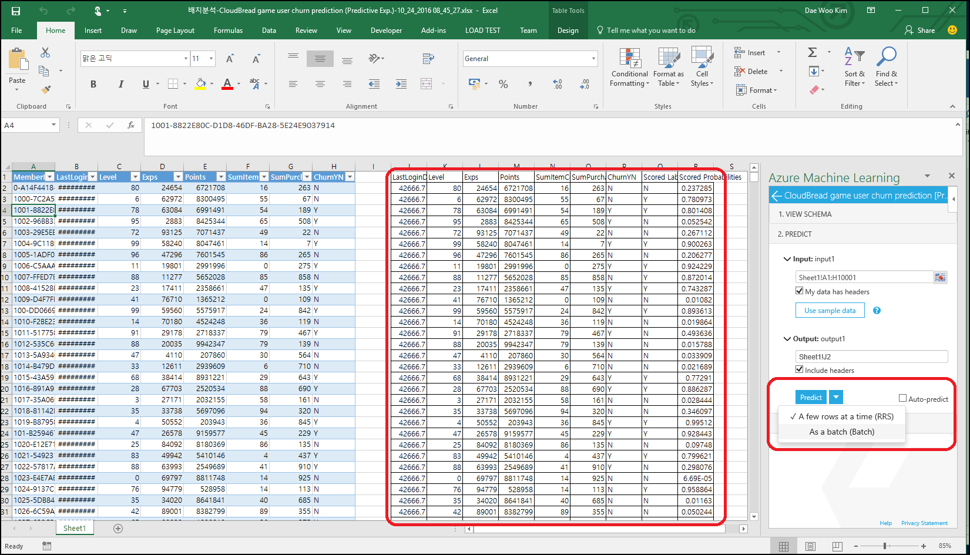Open the Predict button dropdown arrow
This screenshot has width=970, height=555.
836,398
